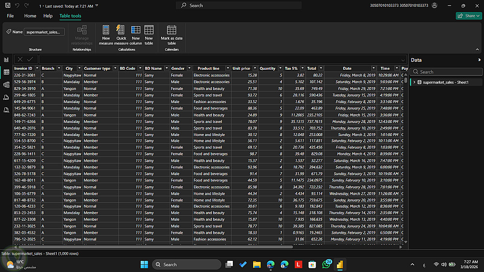Mark as date table
The width and height of the screenshot is (484, 272).
172,30
